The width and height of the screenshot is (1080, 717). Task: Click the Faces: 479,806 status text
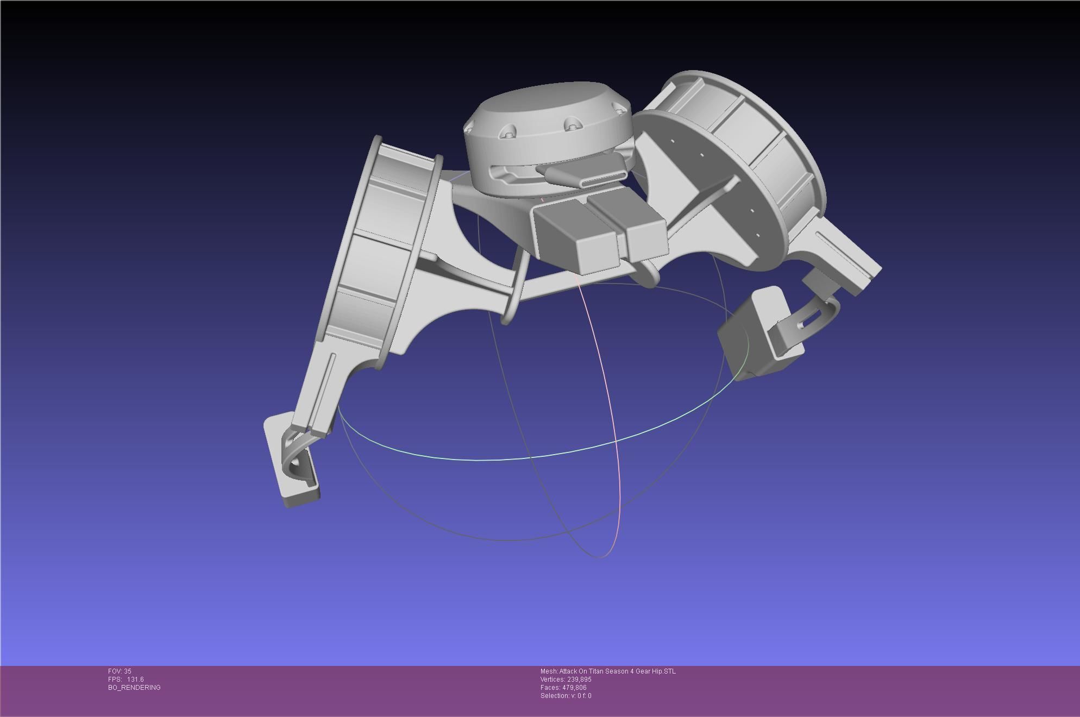point(563,688)
